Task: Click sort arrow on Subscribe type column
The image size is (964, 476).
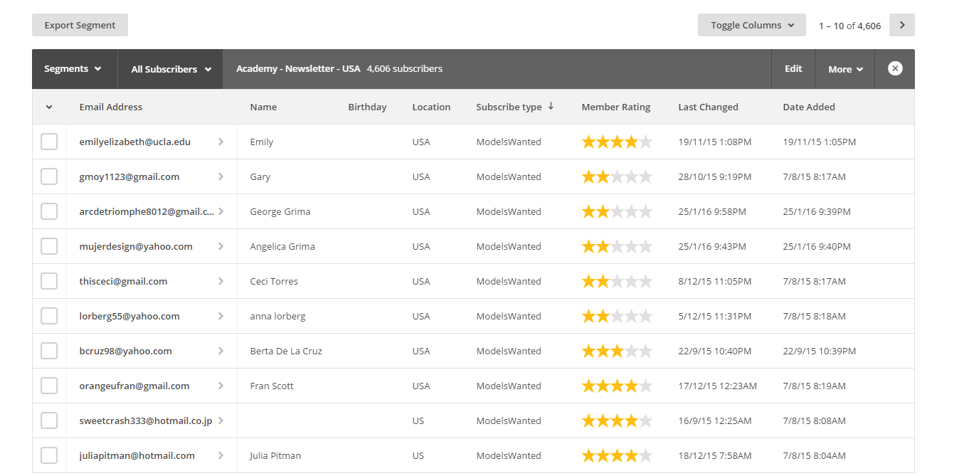Action: pos(551,107)
